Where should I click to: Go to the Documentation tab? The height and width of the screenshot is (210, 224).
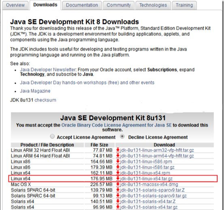[x=82, y=5]
